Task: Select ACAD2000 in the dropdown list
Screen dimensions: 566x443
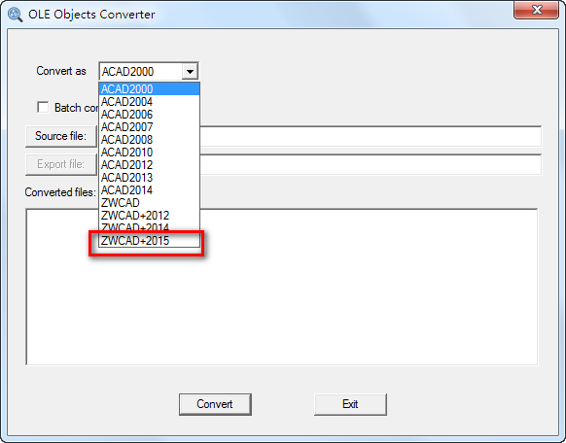Action: tap(149, 88)
